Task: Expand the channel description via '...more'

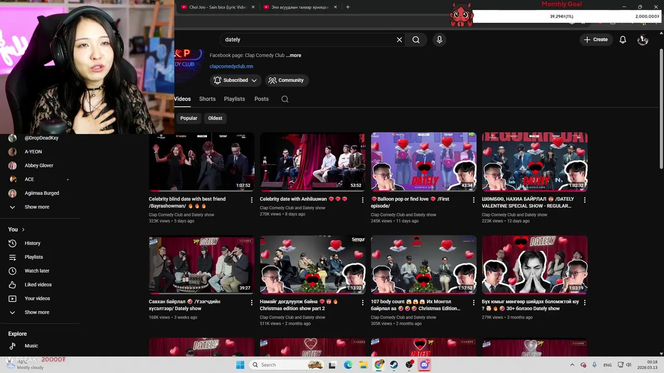Action: (x=293, y=55)
